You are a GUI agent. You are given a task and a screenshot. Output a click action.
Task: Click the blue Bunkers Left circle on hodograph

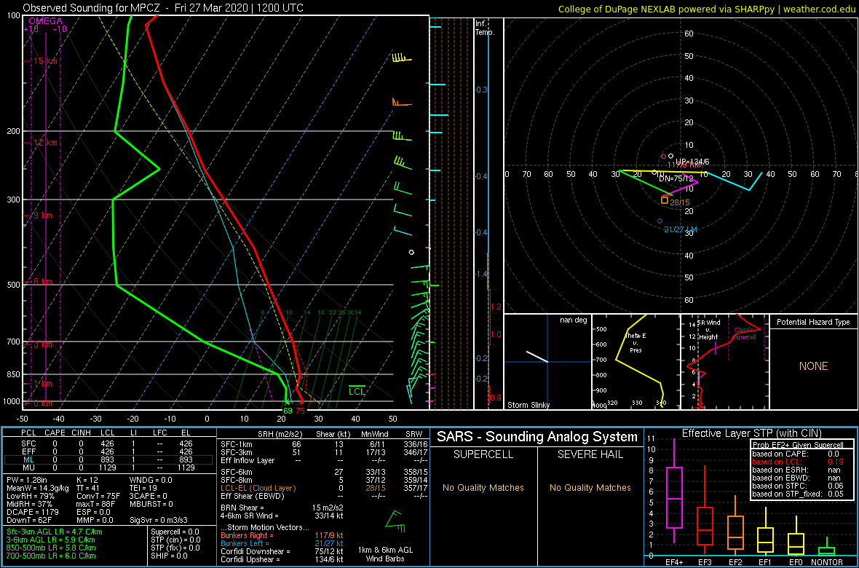(660, 221)
